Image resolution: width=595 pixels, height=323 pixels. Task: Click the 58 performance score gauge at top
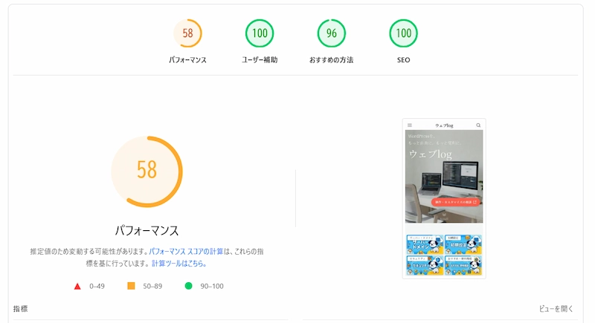pos(187,33)
